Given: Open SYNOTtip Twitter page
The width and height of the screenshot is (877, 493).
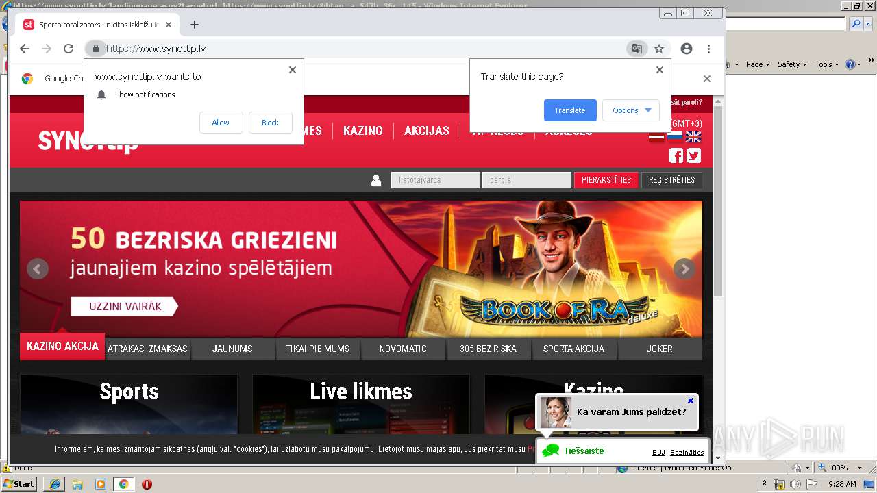Looking at the screenshot, I should coord(693,155).
